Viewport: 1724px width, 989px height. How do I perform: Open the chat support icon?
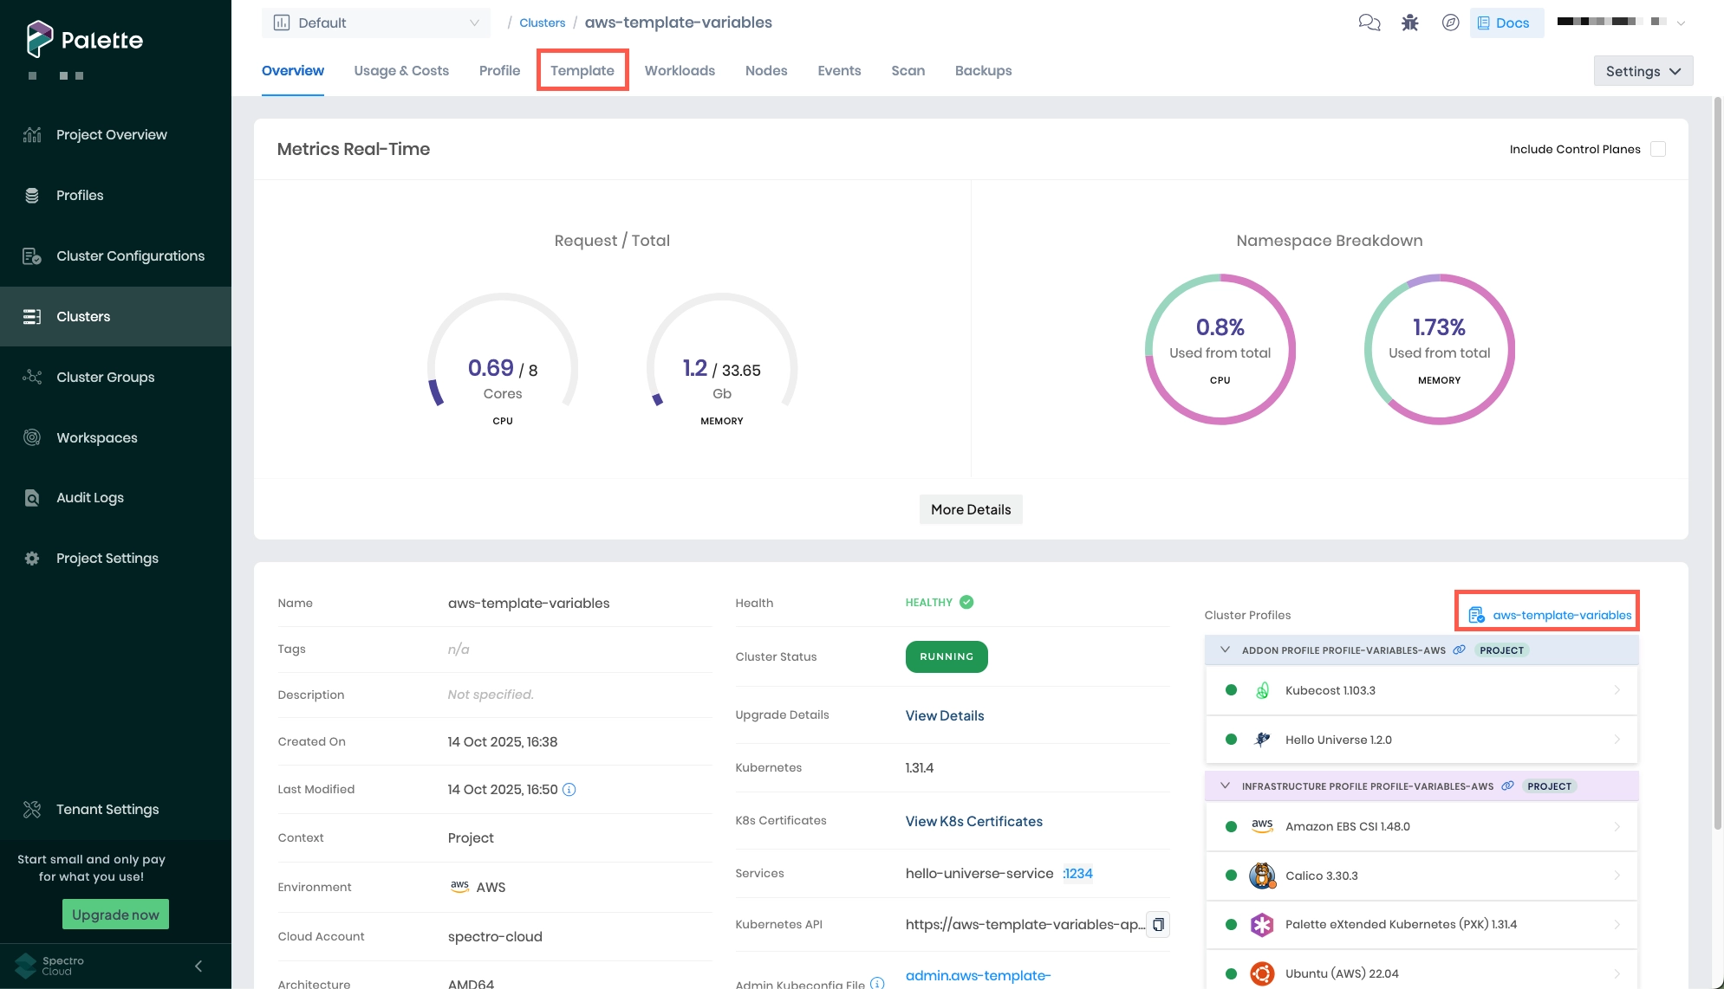1369,23
